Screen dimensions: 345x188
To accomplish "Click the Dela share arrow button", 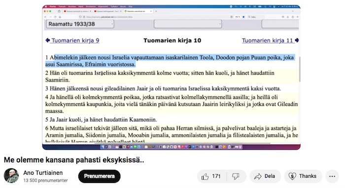I will (265, 176).
